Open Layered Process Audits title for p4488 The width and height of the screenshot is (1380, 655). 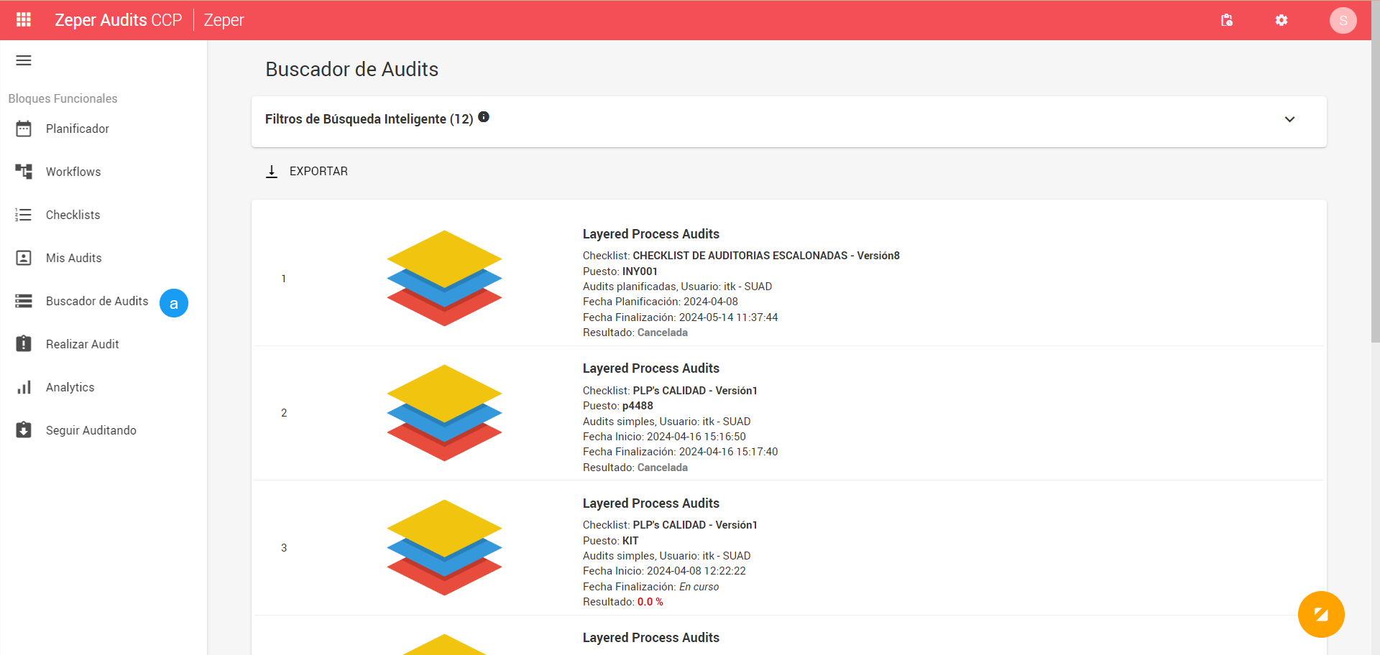pos(651,368)
